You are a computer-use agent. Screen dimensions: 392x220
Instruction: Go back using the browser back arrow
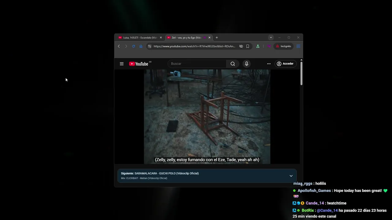pos(119,46)
